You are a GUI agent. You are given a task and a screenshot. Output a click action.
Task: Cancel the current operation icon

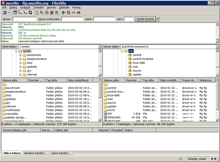(47, 13)
